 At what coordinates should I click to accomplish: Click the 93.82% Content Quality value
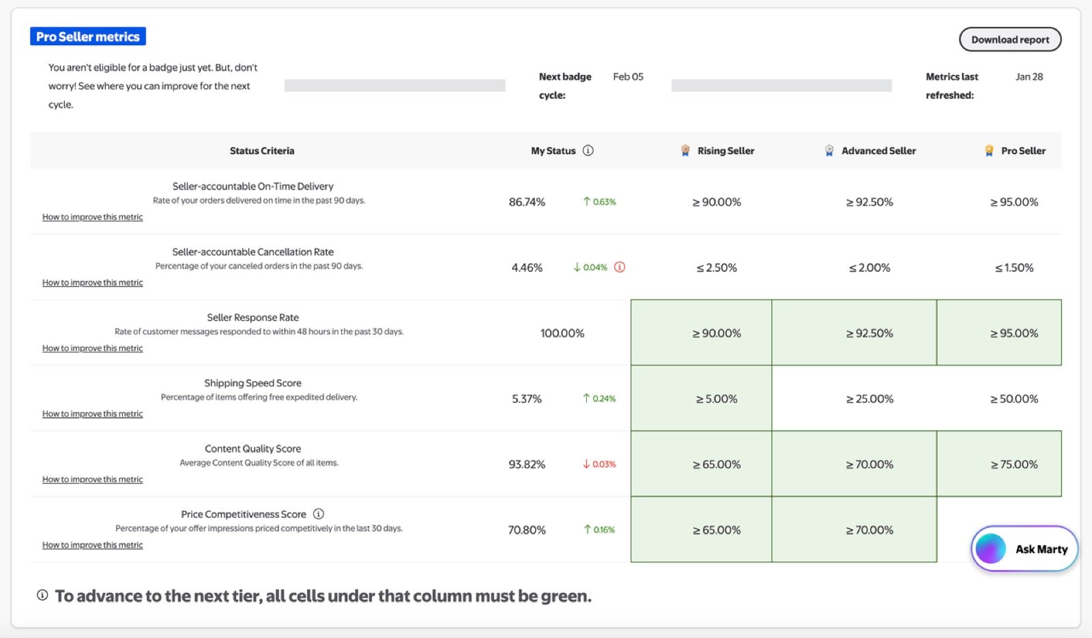pos(527,464)
